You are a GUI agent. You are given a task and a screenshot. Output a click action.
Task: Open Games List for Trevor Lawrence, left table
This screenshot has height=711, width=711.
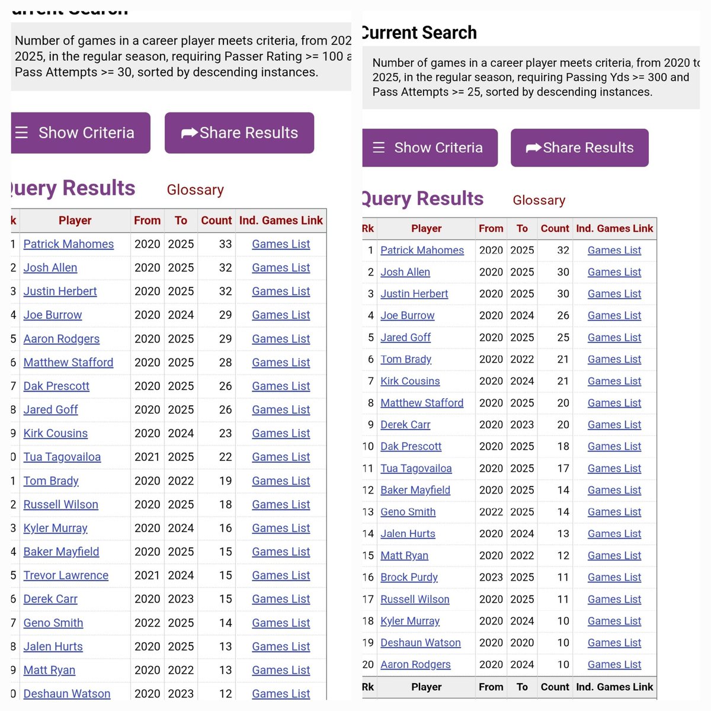281,575
